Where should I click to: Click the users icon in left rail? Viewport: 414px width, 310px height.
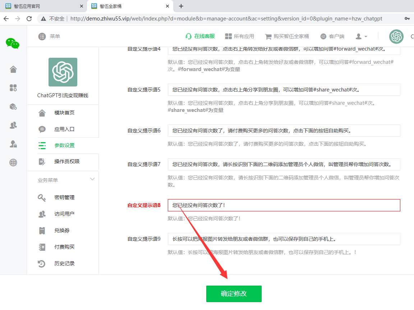coord(13,125)
